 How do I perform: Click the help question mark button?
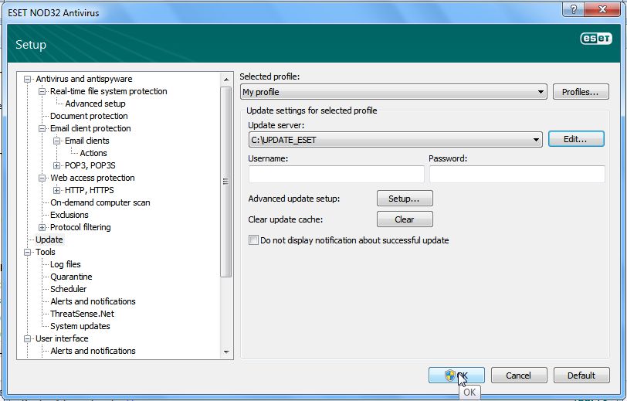coord(573,9)
